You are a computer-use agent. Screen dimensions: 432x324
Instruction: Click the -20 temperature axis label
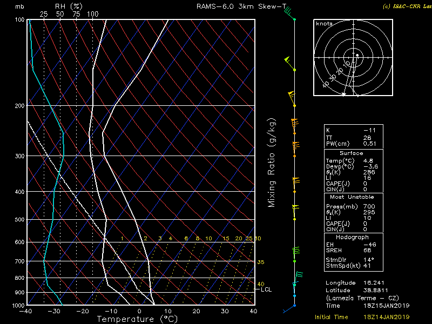tap(83, 312)
